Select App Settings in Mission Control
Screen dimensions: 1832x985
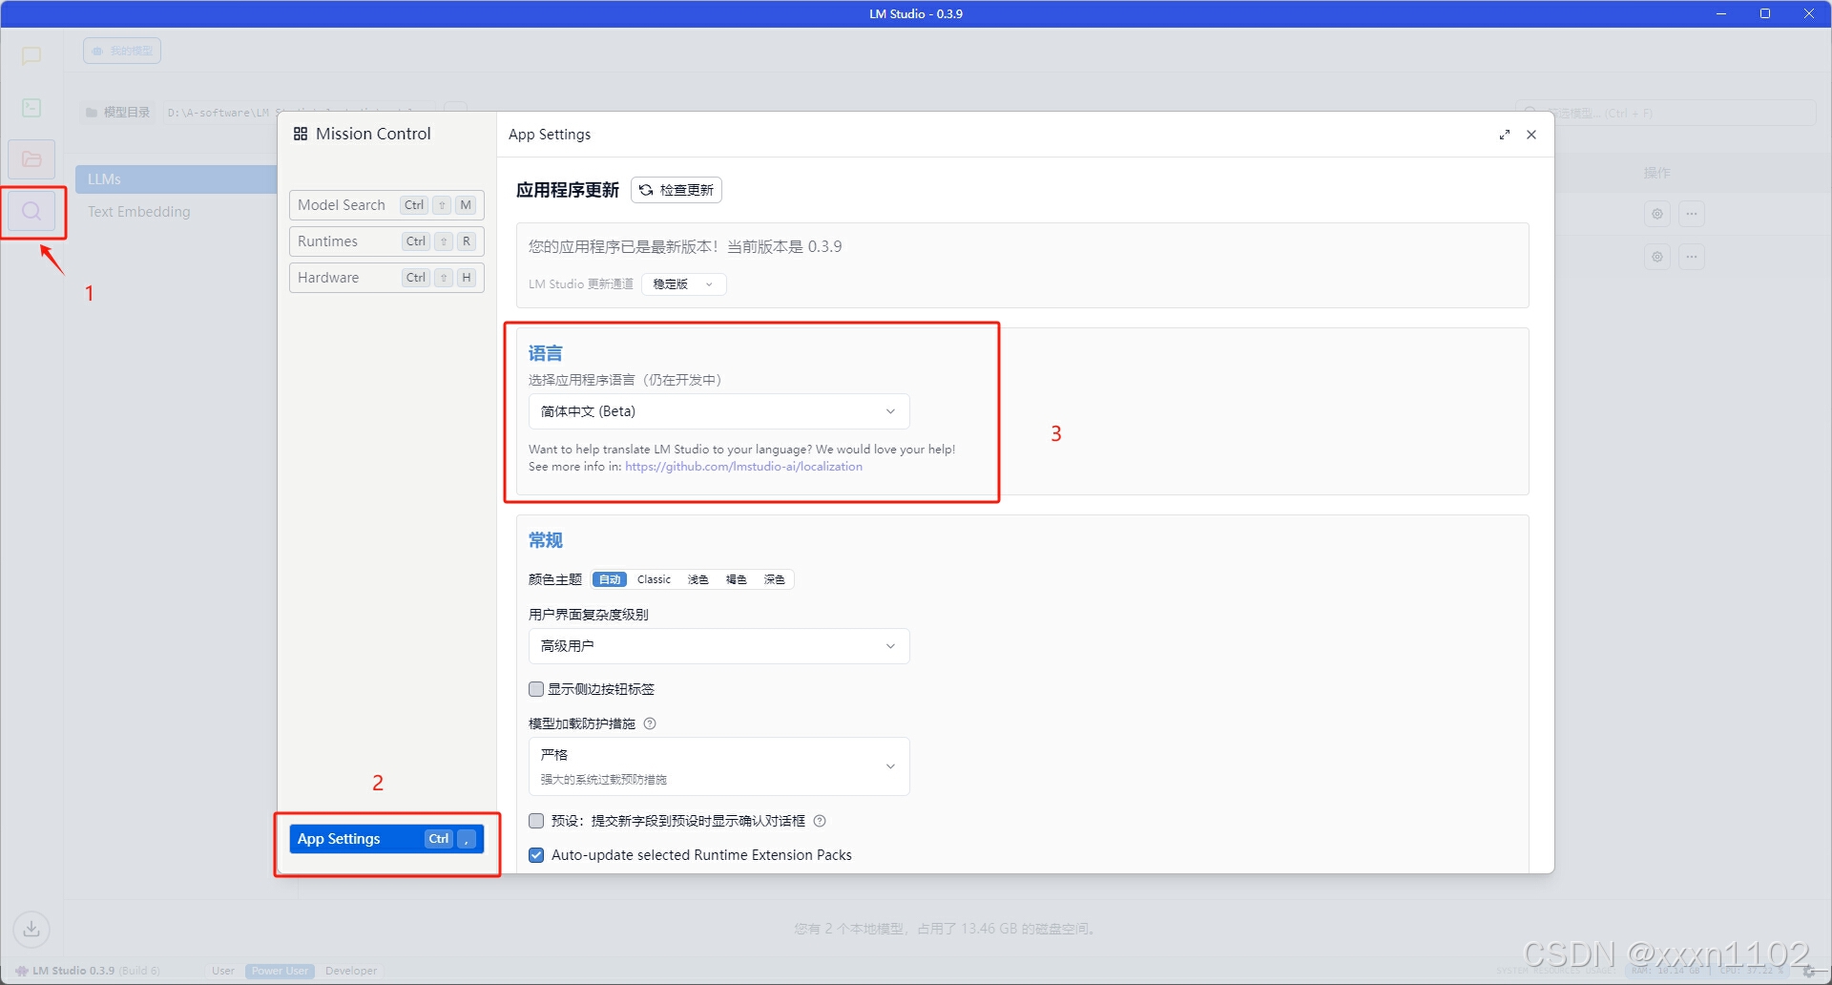pos(386,839)
